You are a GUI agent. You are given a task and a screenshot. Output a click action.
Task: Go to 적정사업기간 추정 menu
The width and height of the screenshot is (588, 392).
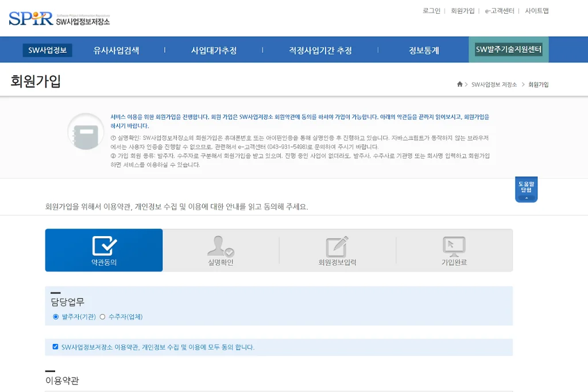[320, 50]
